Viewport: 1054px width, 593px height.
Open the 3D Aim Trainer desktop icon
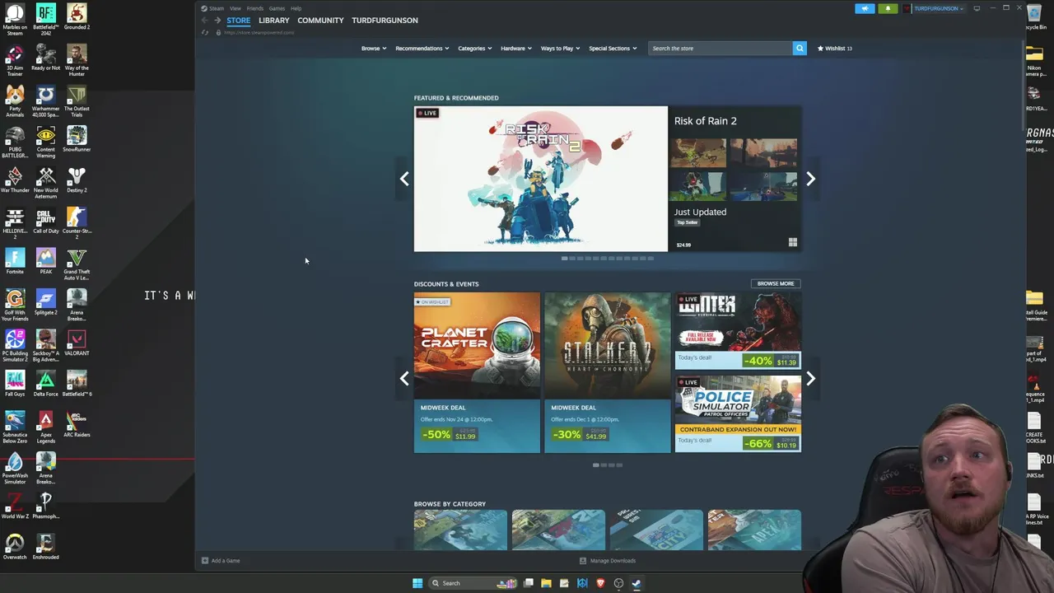coord(15,61)
